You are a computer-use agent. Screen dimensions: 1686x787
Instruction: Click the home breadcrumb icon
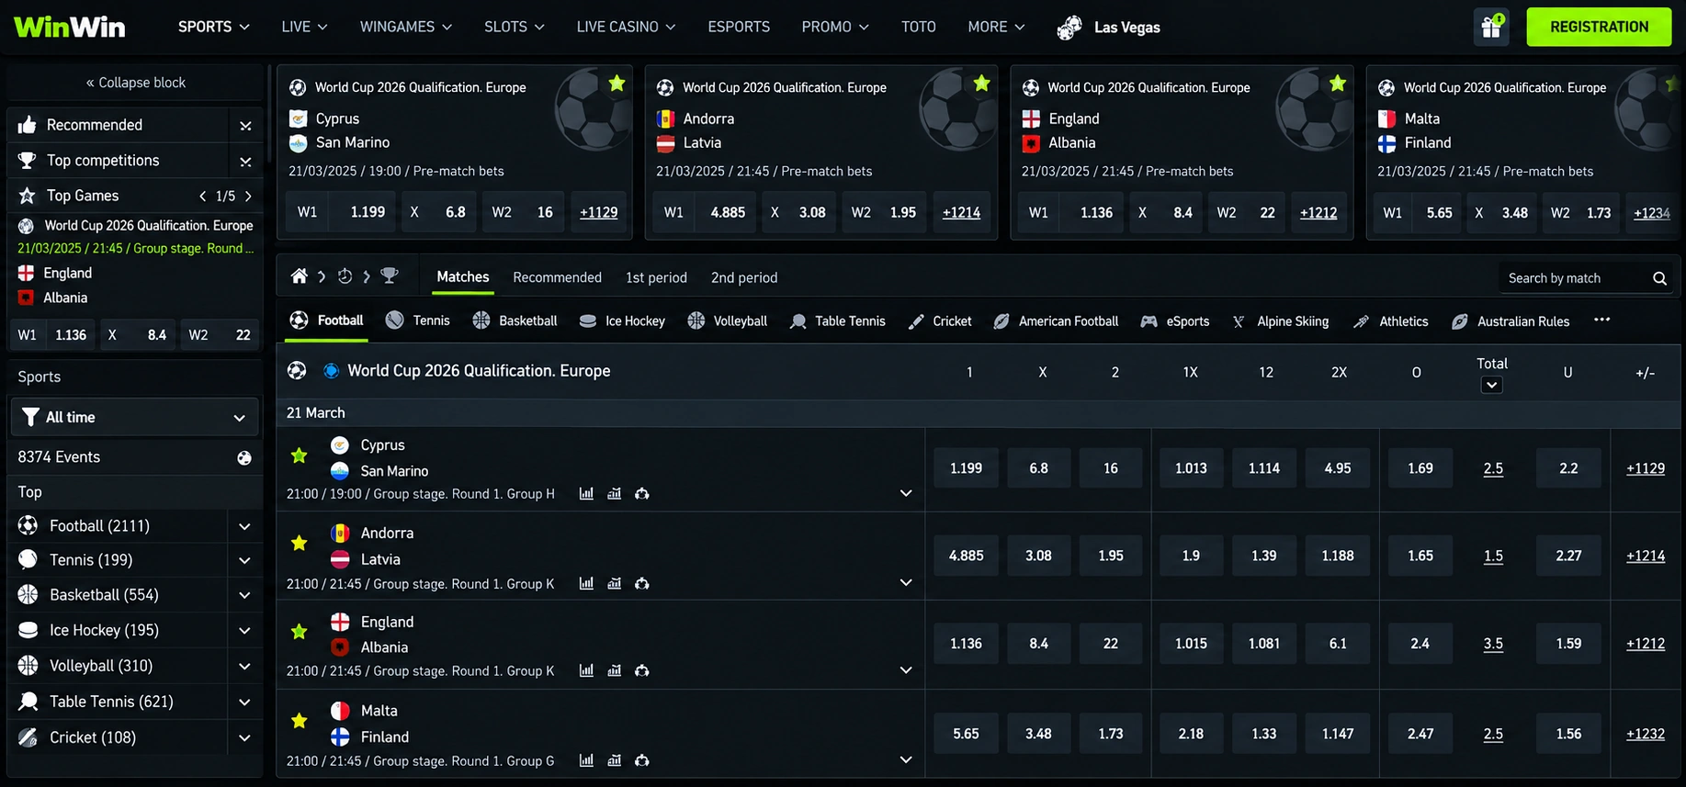pos(299,276)
